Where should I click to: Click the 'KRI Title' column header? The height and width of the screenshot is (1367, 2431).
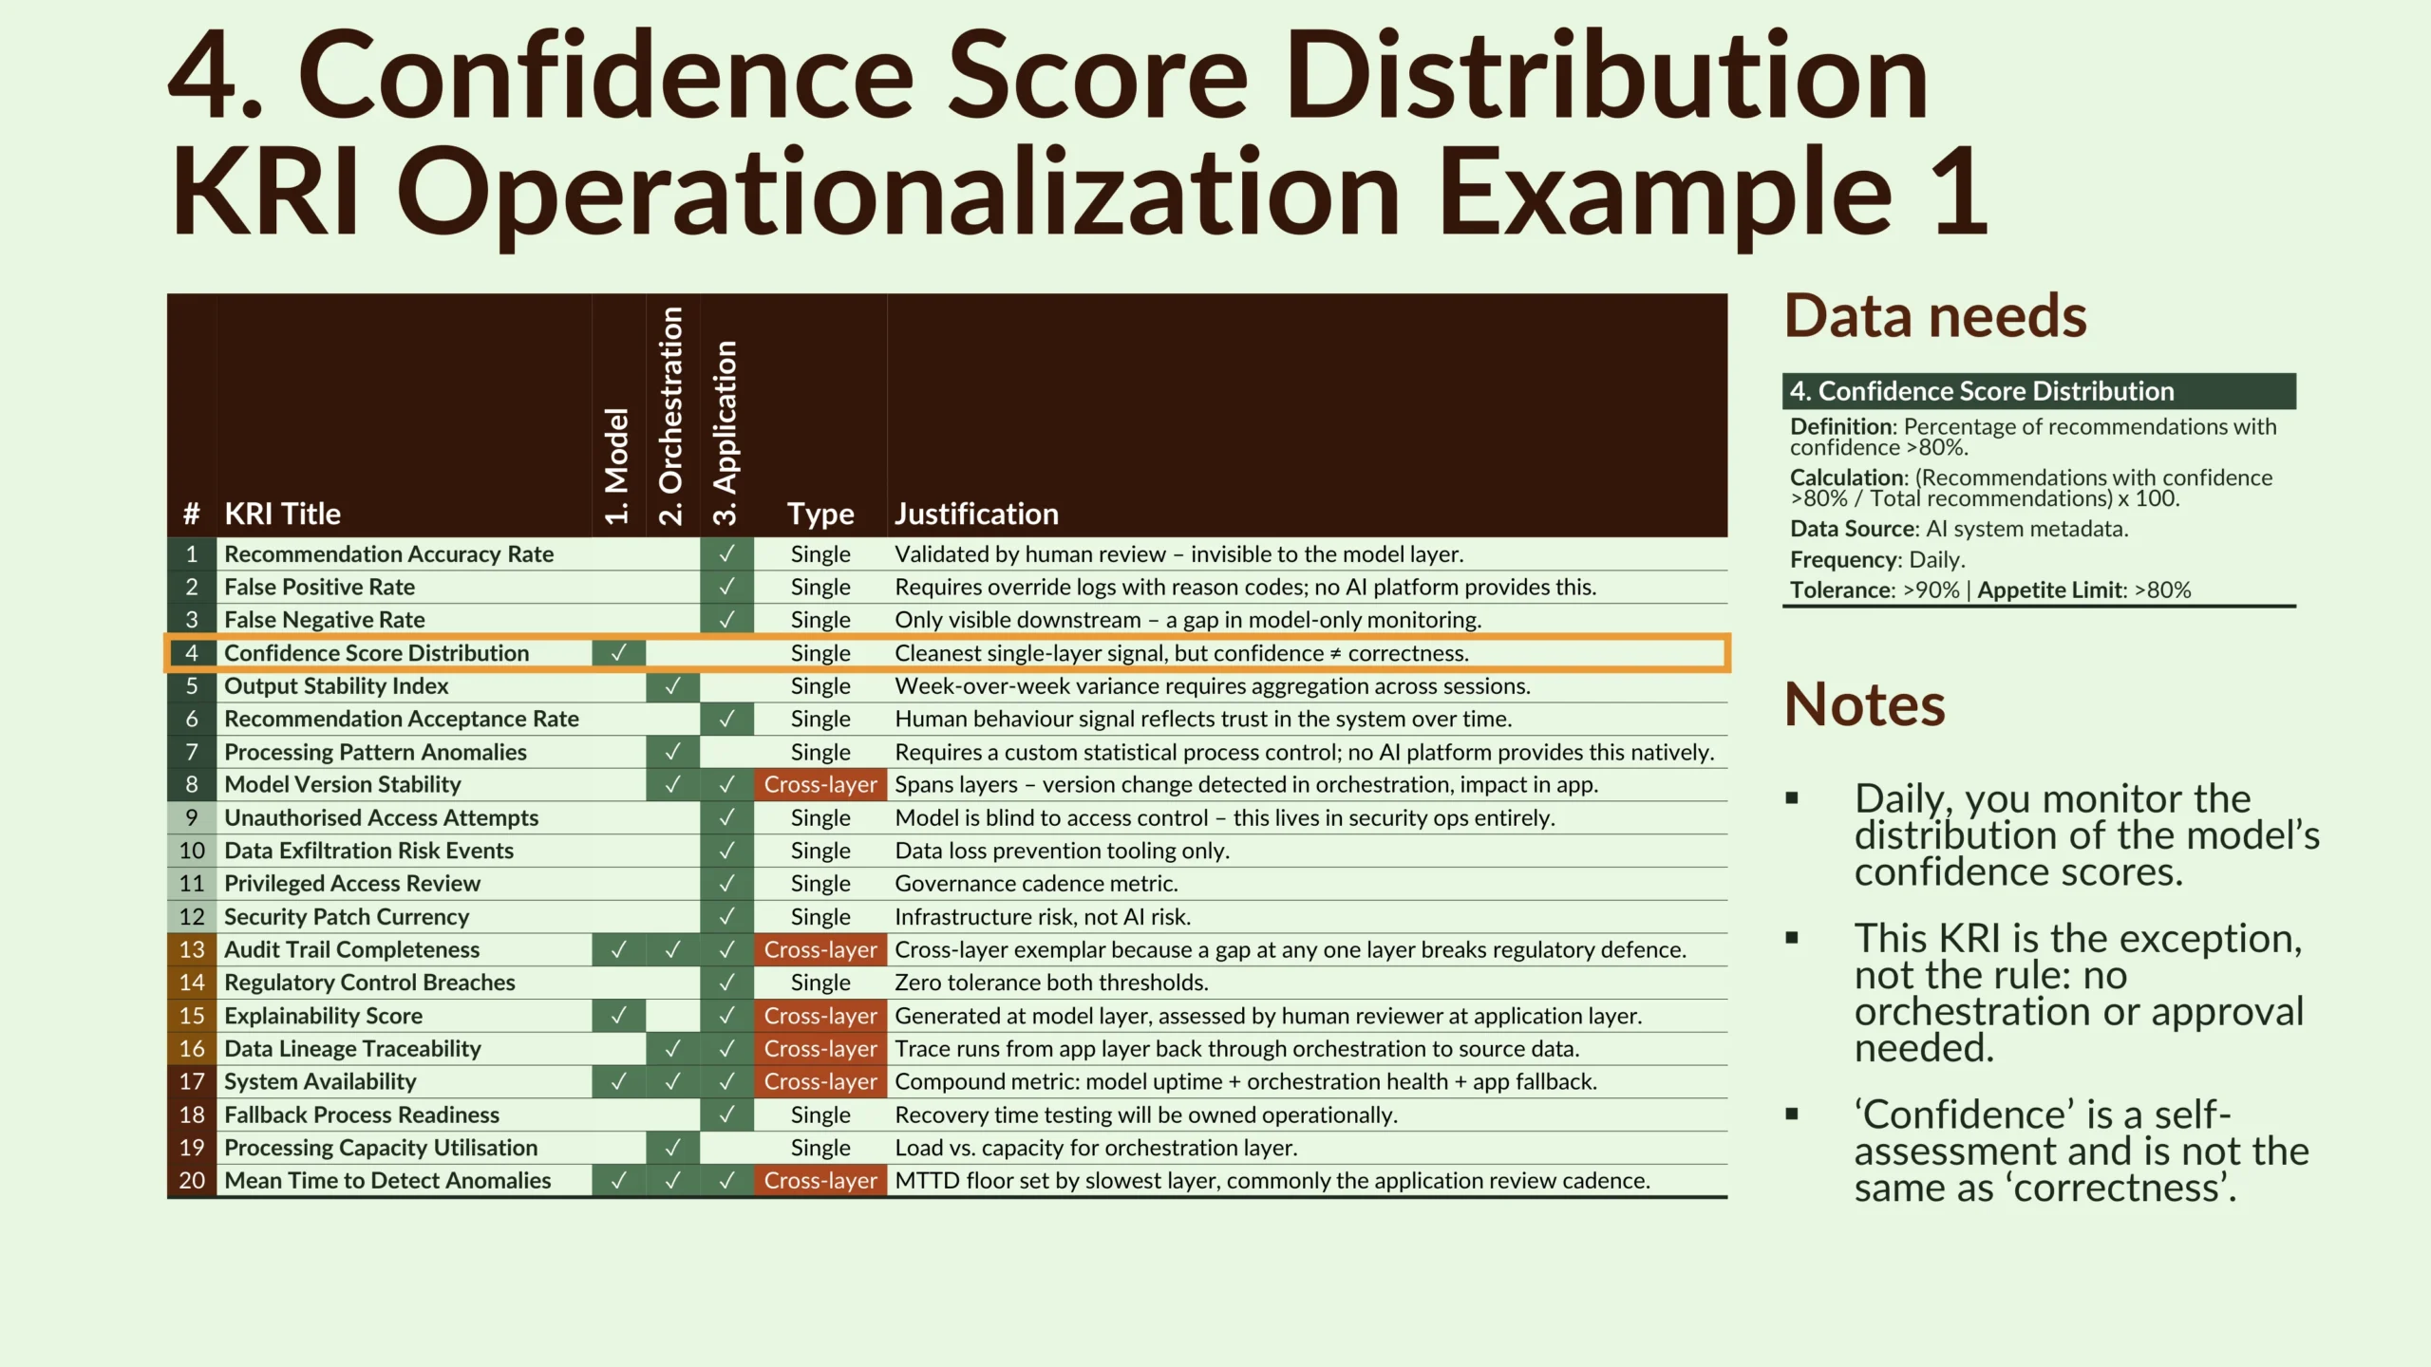click(282, 514)
